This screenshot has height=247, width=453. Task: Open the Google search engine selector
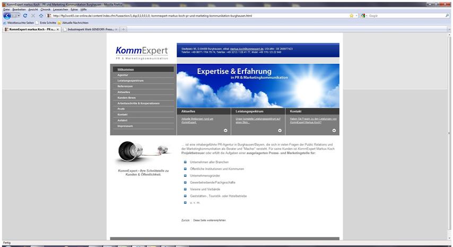[x=364, y=15]
